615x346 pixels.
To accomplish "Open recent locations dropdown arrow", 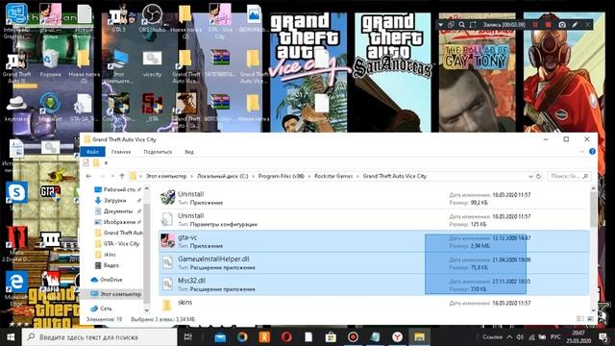I will click(x=113, y=176).
